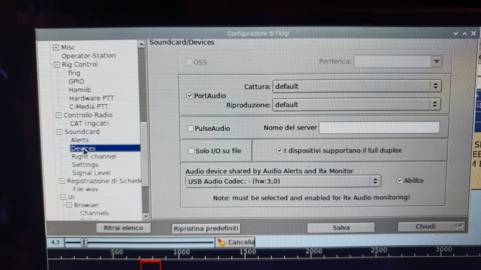Open the GPIO settings entry
This screenshot has width=481, height=270.
coord(76,82)
